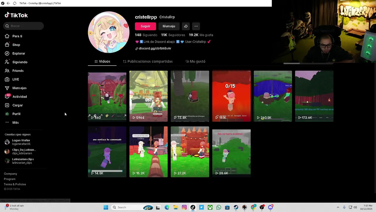Open Microsoft Edge from the taskbar
The image size is (376, 212).
pos(167,207)
